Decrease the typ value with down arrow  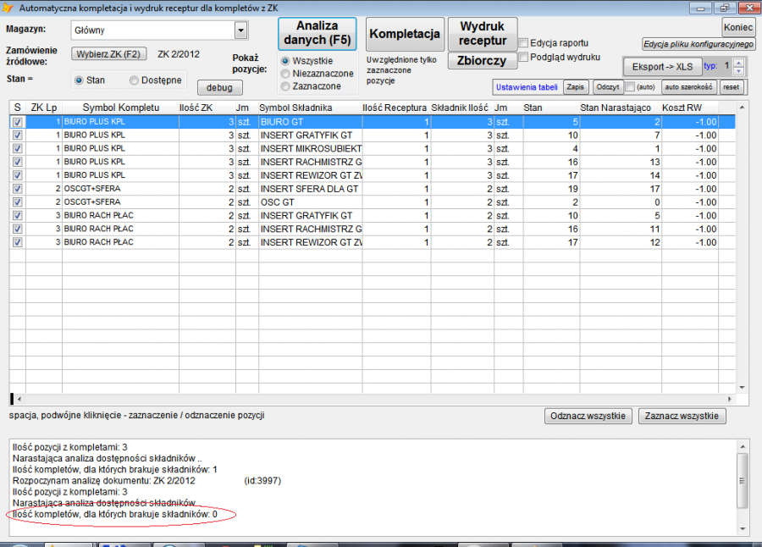tap(738, 70)
